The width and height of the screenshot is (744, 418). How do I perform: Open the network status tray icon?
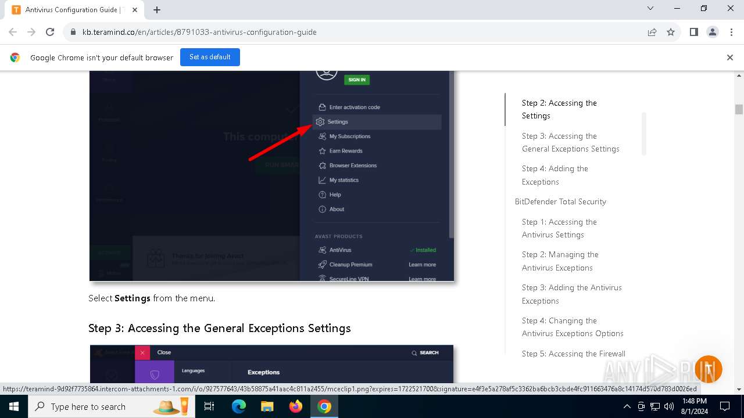pyautogui.click(x=655, y=406)
